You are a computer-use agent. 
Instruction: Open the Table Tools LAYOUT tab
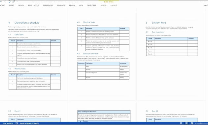tap(114, 5)
